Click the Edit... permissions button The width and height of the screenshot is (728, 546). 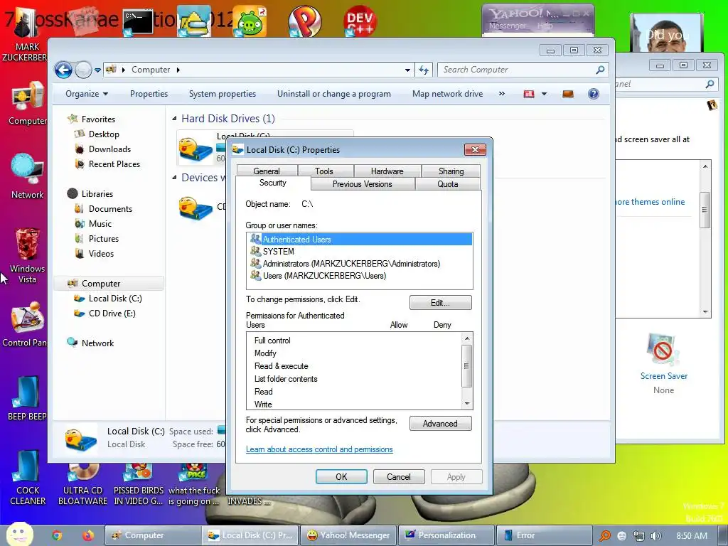click(x=440, y=303)
